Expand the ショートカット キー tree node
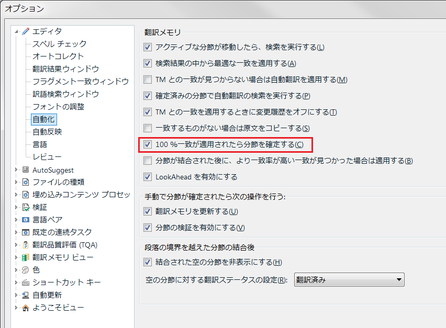Image resolution: width=446 pixels, height=328 pixels. (x=17, y=282)
